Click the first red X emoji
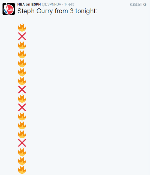Screen dimensions: 150x175 point(22,36)
